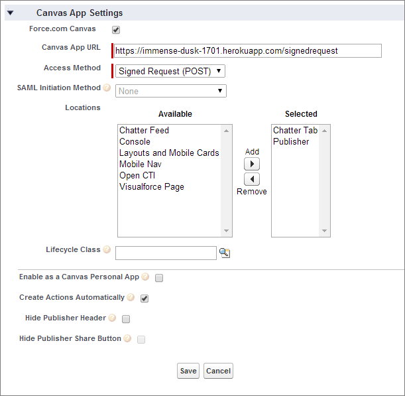Image resolution: width=405 pixels, height=396 pixels.
Task: Open the Lifecycle Class lookup magnifier
Action: (225, 253)
